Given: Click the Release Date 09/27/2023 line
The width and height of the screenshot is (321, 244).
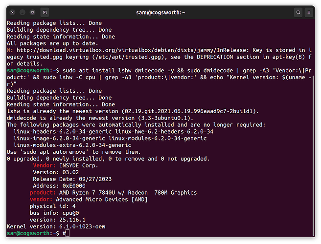Looking at the screenshot, I should click(72, 179).
